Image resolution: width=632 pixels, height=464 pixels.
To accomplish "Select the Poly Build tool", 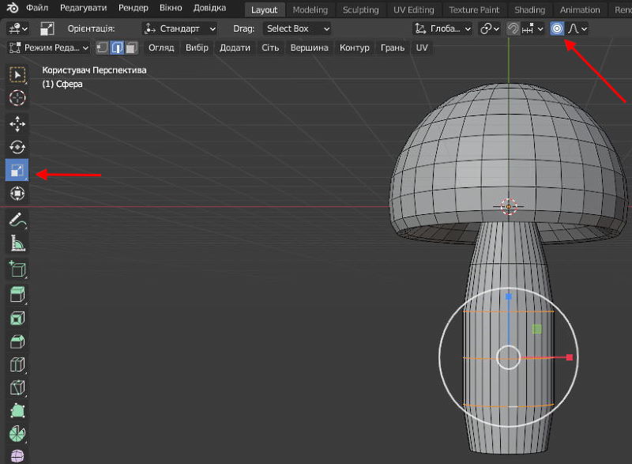I will 17,411.
